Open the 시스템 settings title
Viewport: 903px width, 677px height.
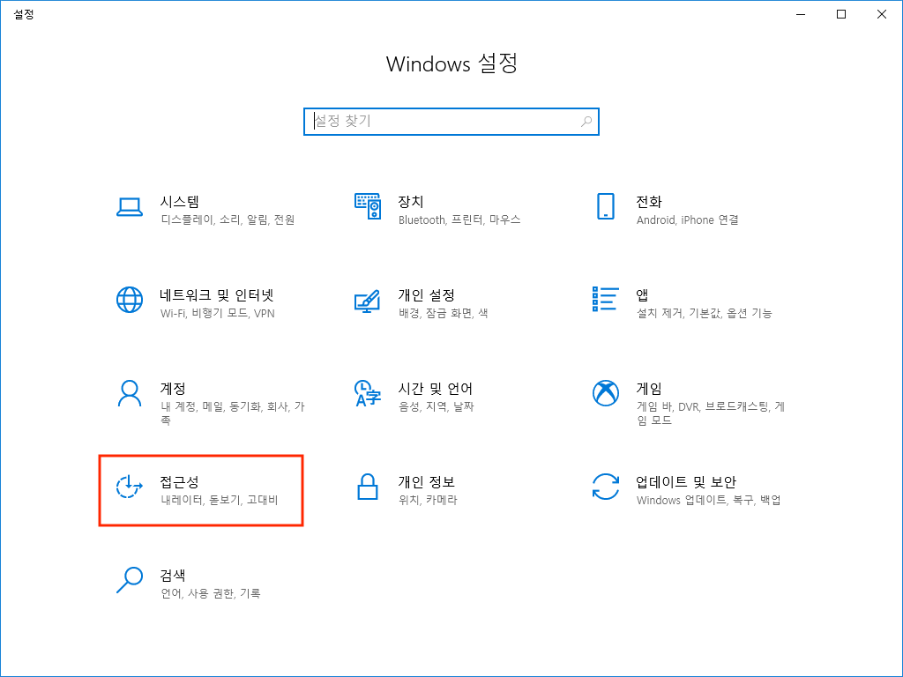180,202
